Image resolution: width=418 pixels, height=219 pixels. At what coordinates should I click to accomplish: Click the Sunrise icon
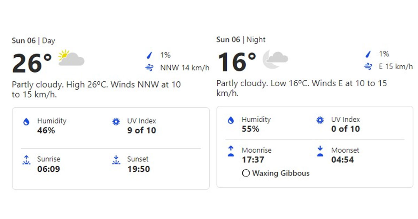click(26, 160)
